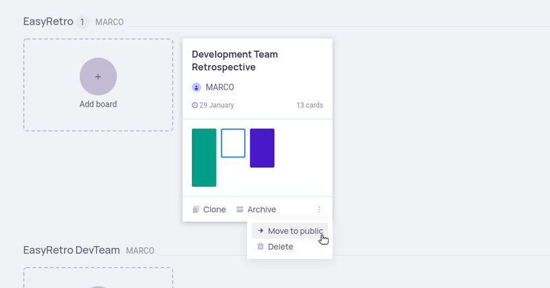Click the clock icon beside 29 January
The image size is (550, 288).
coord(195,106)
